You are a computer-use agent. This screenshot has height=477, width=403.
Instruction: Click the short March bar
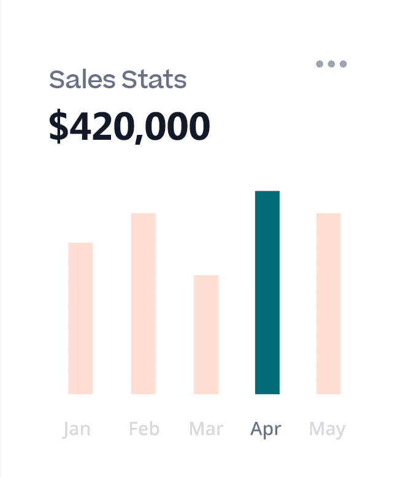coord(206,334)
